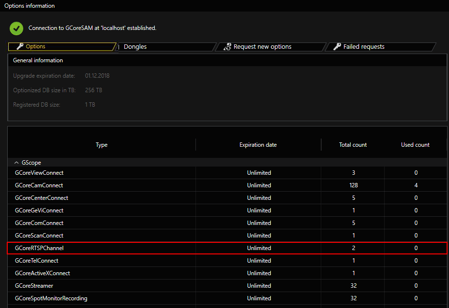Screen dimensions: 449x308
Task: Select the GCoreViewConnect row
Action: coord(227,173)
